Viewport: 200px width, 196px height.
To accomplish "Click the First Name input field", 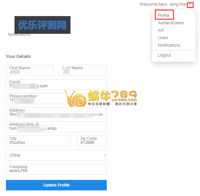I will [30, 70].
